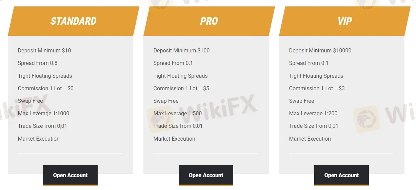Click the Deposit Minimum $100 text
416x190 pixels.
click(181, 50)
